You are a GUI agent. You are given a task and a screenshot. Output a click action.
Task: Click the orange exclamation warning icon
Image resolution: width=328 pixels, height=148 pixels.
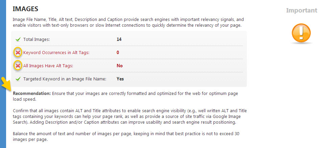point(301,34)
